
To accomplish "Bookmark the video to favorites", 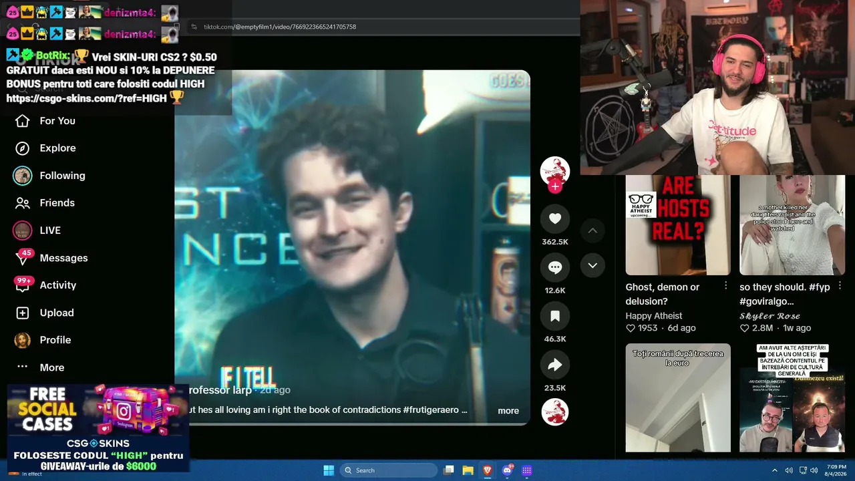I will pos(555,316).
